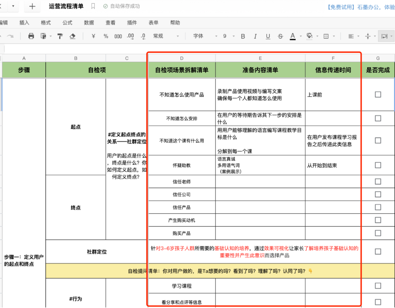Apply strikethrough formatting

(x=280, y=36)
